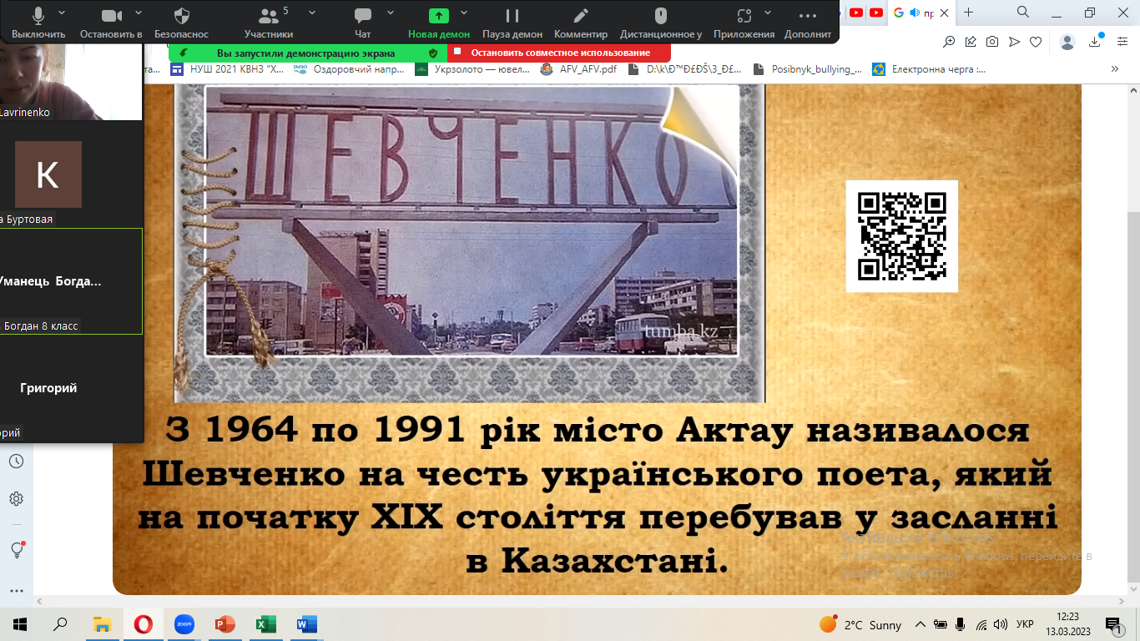
Task: Open the Zoom Чат window
Action: coord(362,23)
